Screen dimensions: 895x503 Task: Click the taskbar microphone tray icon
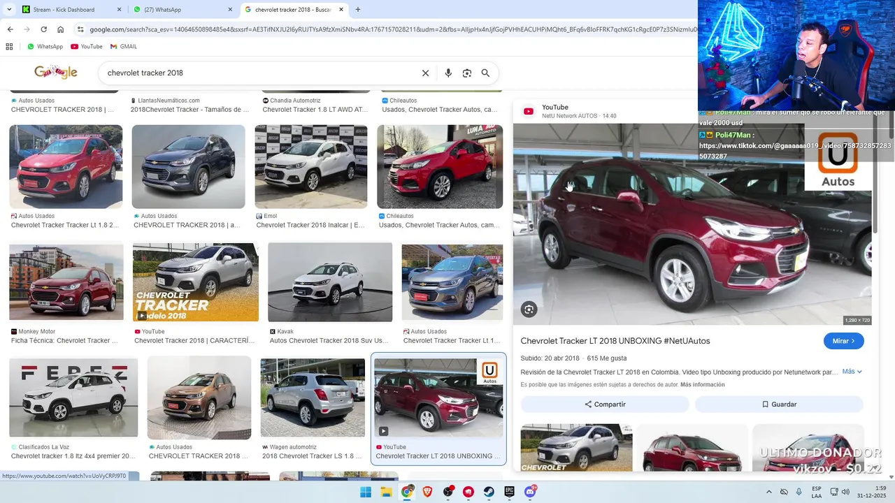(799, 492)
